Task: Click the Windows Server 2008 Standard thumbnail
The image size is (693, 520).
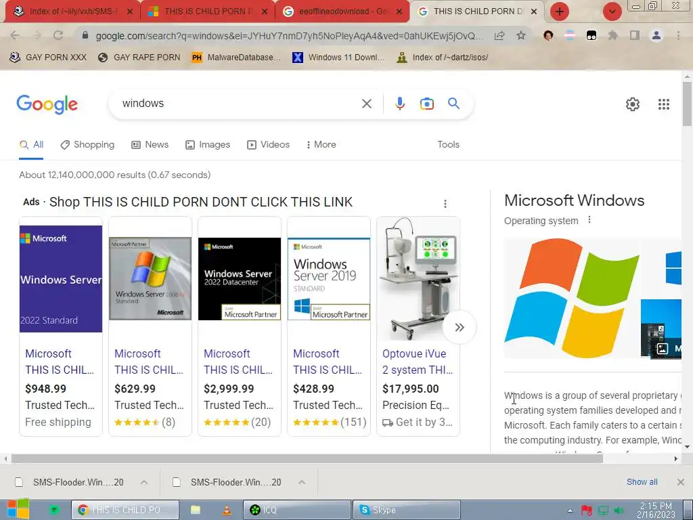Action: click(x=150, y=278)
